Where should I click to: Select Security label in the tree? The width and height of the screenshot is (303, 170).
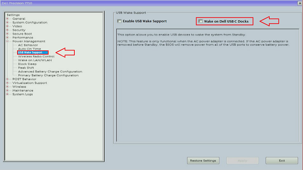(x=19, y=30)
